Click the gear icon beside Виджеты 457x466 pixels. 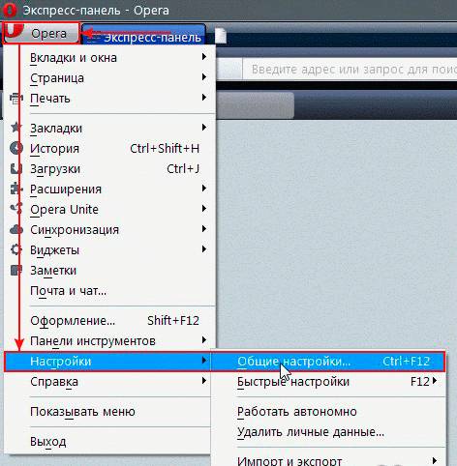[16, 249]
